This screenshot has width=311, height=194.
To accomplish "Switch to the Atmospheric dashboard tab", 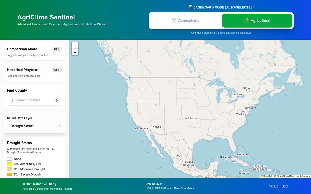I will 185,21.
